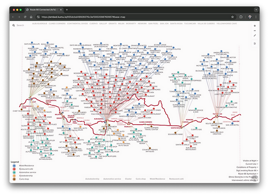The width and height of the screenshot is (269, 195).
Task: Focus on Santa Rosa in the top bar
Action: 176,24
